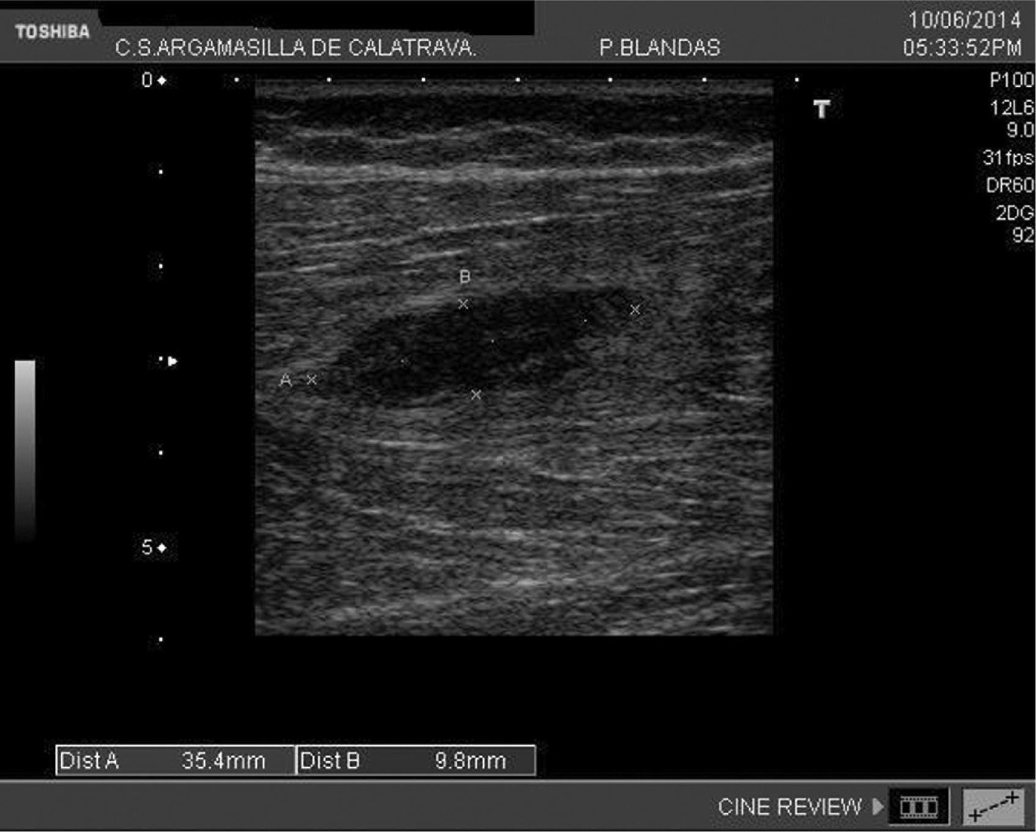Click the 5 cm depth scale marker

(154, 547)
